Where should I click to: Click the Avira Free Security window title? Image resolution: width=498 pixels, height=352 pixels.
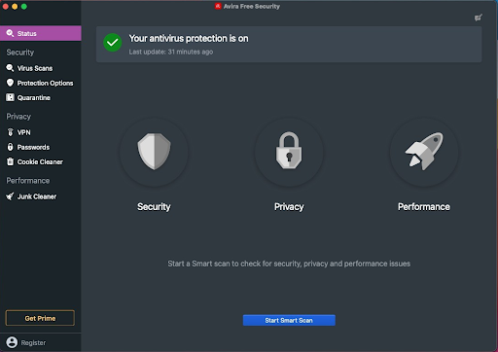(x=252, y=6)
